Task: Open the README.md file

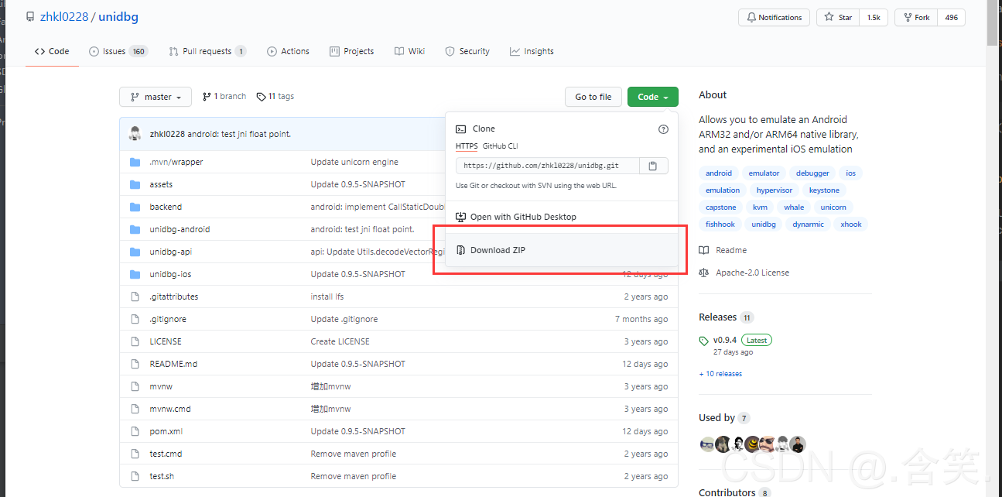Action: 173,364
